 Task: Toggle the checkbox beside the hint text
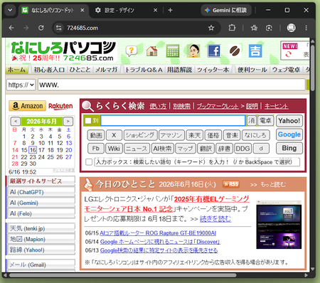tap(89, 162)
